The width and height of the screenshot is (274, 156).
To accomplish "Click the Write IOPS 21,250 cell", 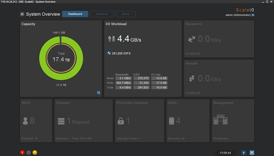I will [142, 83].
